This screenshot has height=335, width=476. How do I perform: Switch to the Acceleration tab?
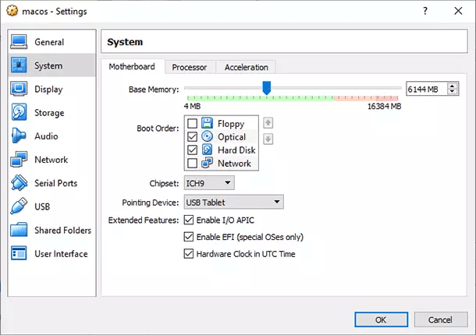click(247, 67)
